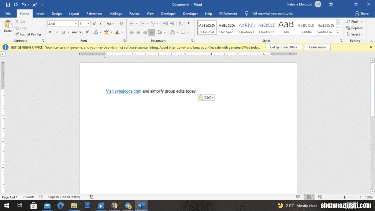Open the Paragraph dialog launcher

pos(192,41)
